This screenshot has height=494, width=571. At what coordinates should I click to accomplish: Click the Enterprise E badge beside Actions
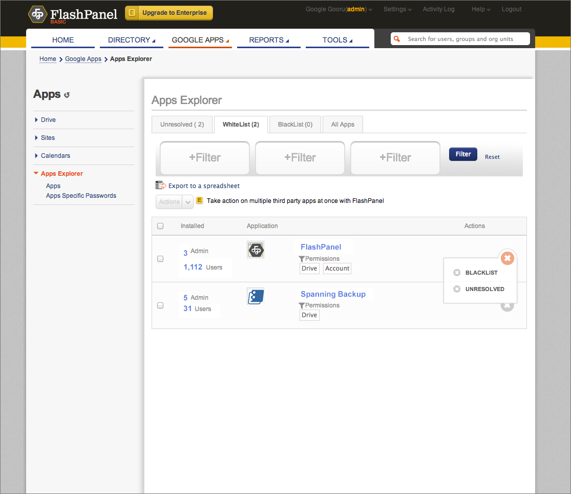point(200,200)
